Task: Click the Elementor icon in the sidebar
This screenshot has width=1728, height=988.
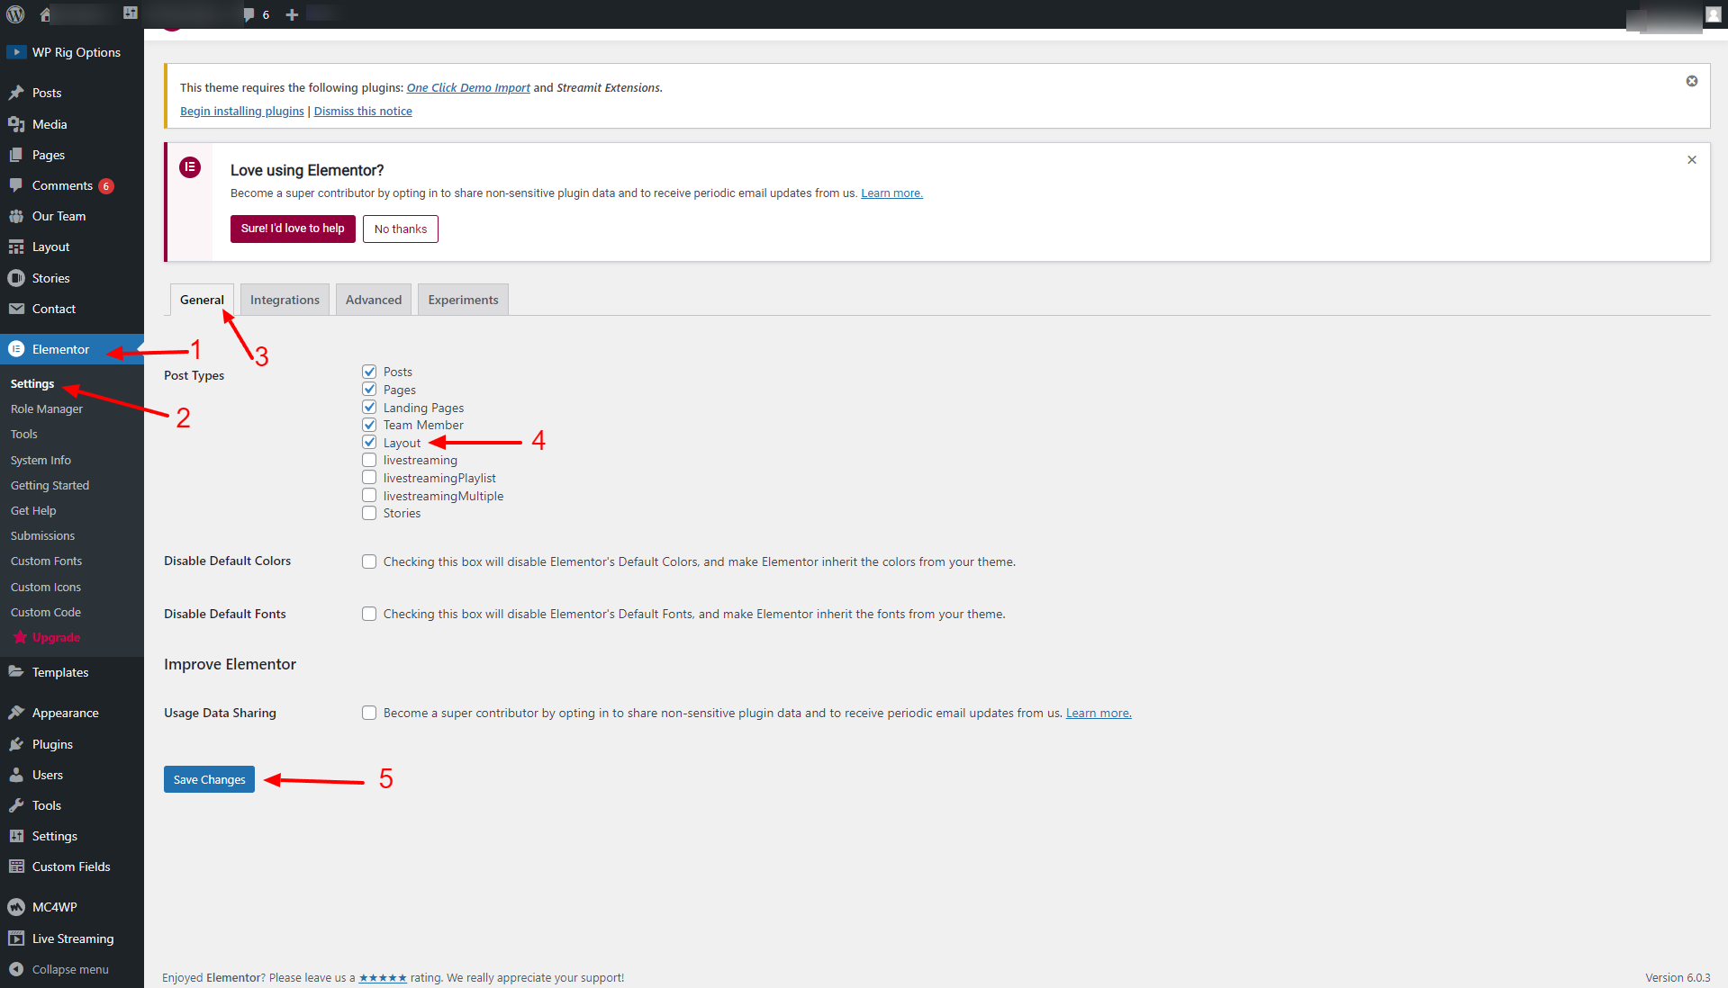Action: (16, 349)
